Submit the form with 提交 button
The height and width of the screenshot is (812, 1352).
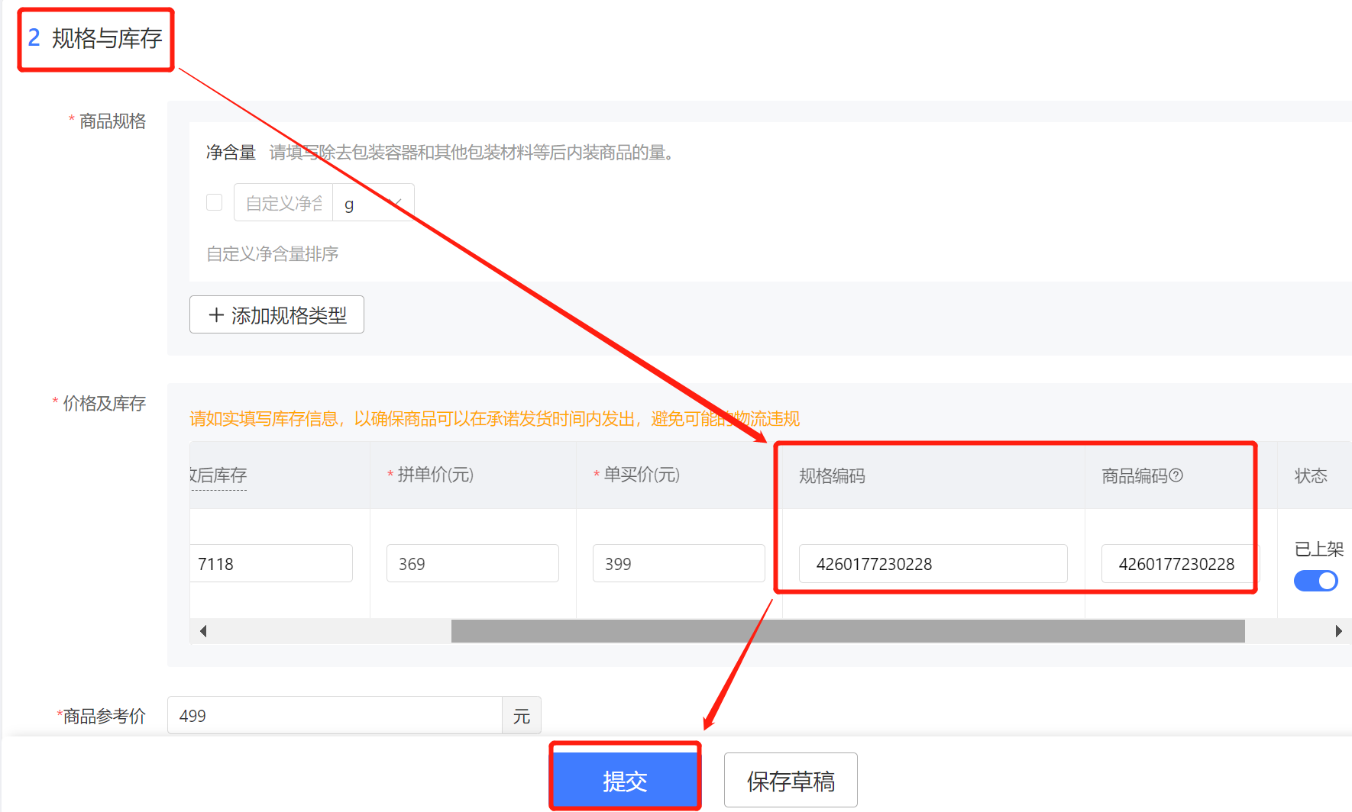coord(625,780)
